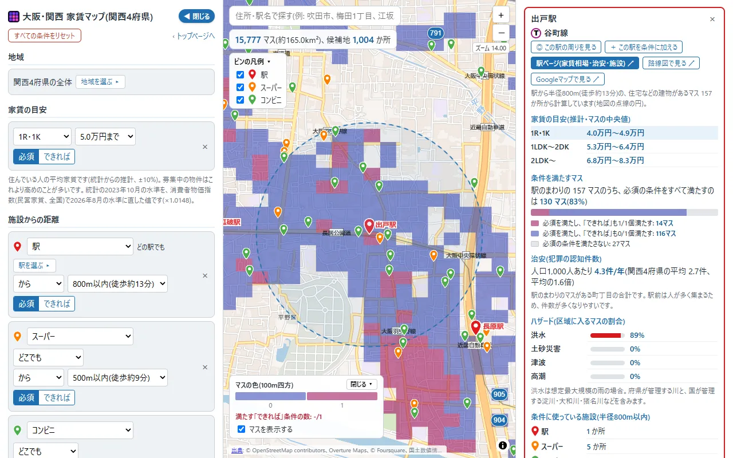Open the 閉じる dropdown in color legend
This screenshot has width=733, height=458.
362,384
